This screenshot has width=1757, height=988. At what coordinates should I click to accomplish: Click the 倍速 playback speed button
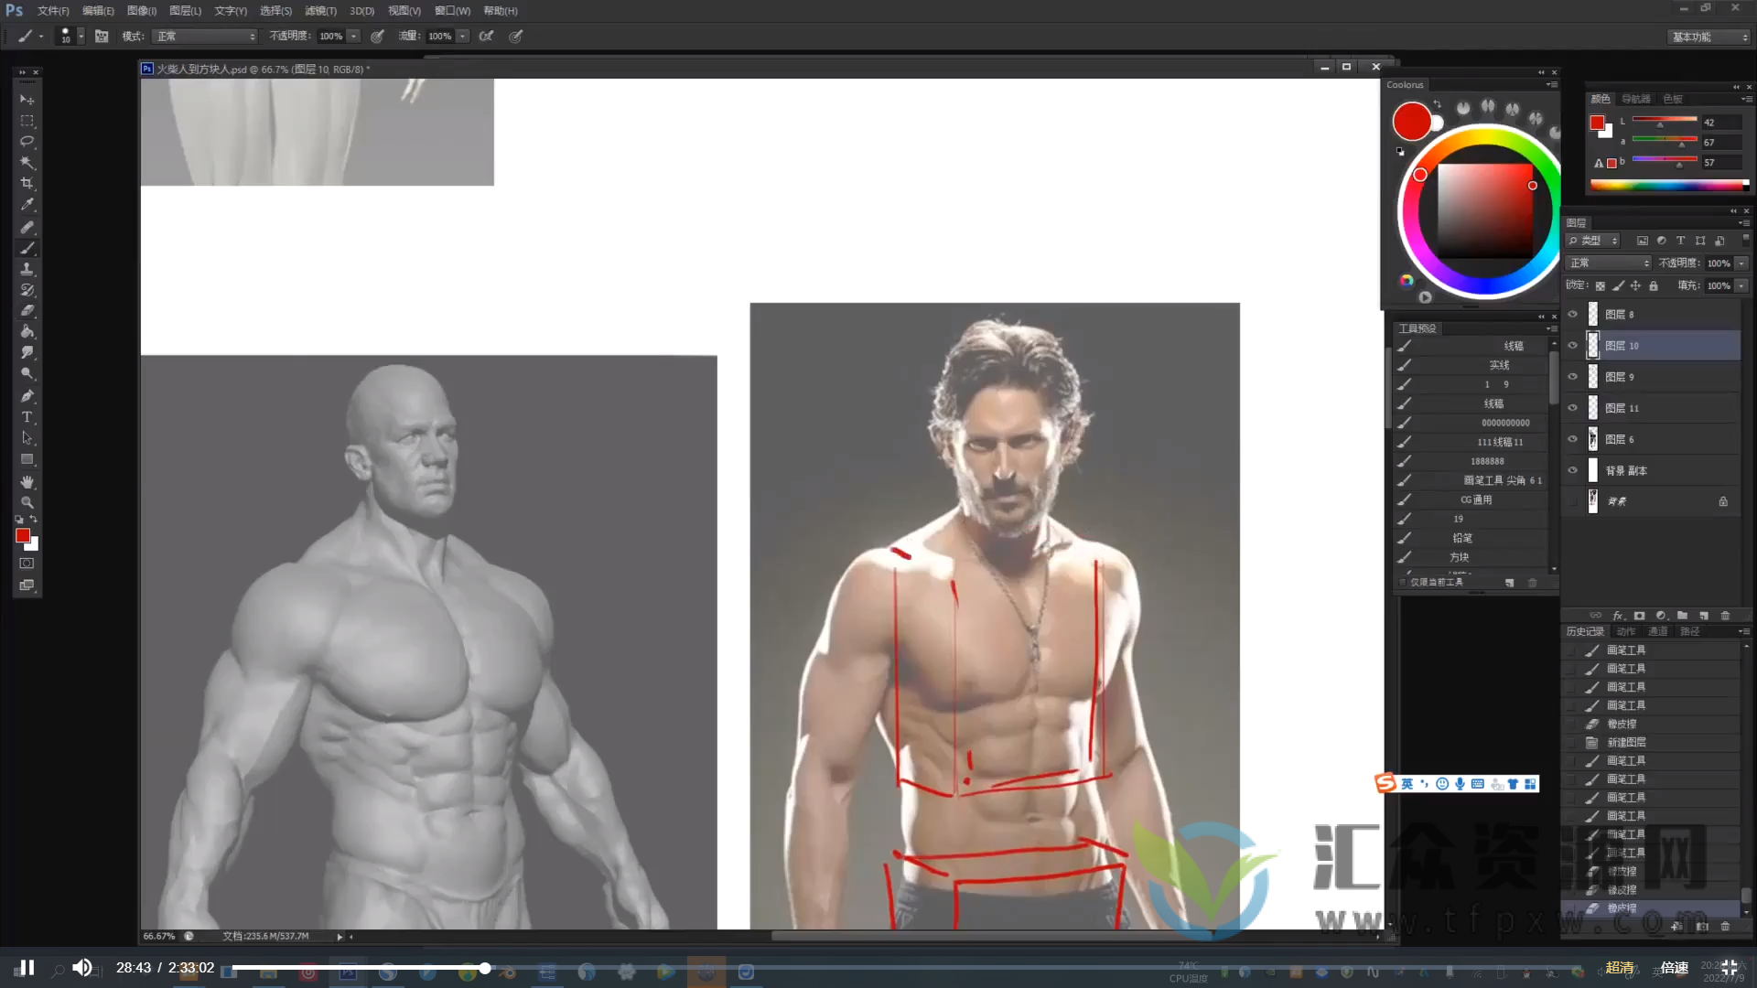click(1674, 968)
